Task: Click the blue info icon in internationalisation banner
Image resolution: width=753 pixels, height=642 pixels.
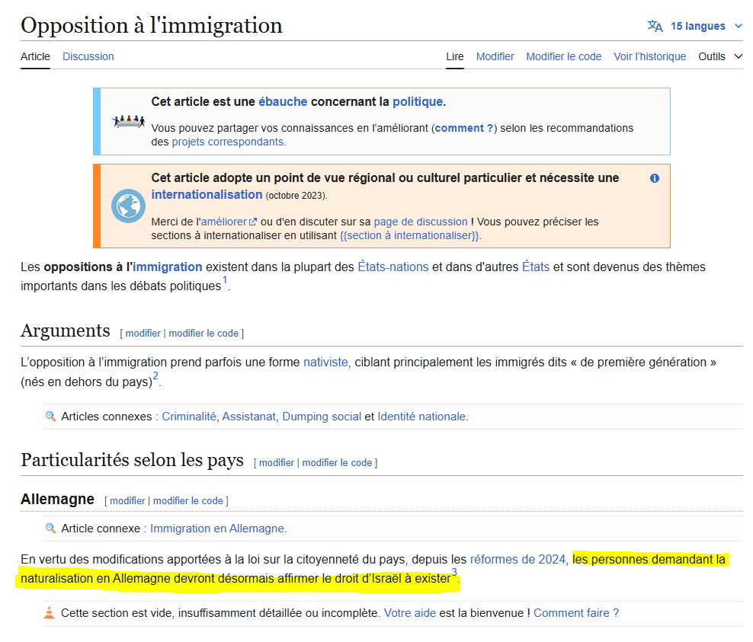Action: pyautogui.click(x=655, y=178)
